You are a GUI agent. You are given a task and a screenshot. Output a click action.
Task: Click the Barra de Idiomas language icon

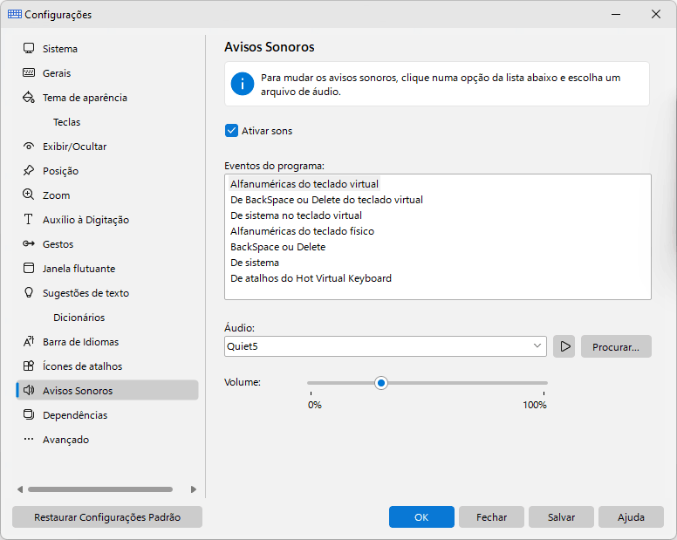coord(29,341)
